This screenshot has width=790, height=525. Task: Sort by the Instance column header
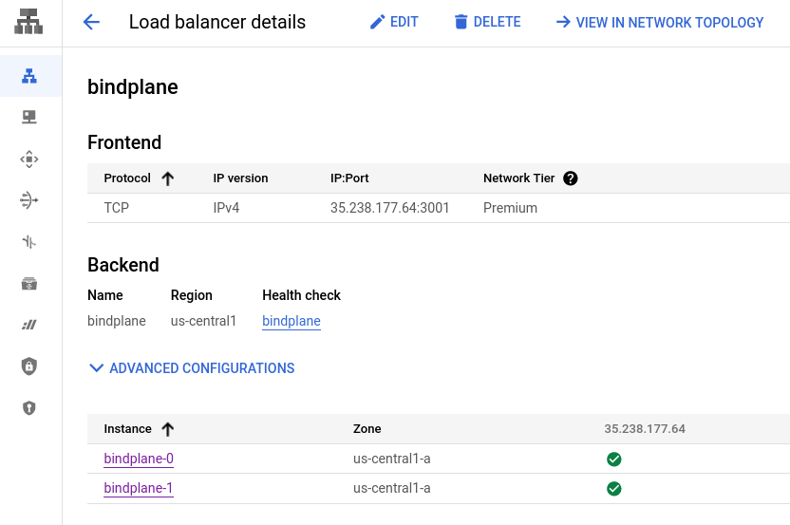(127, 429)
